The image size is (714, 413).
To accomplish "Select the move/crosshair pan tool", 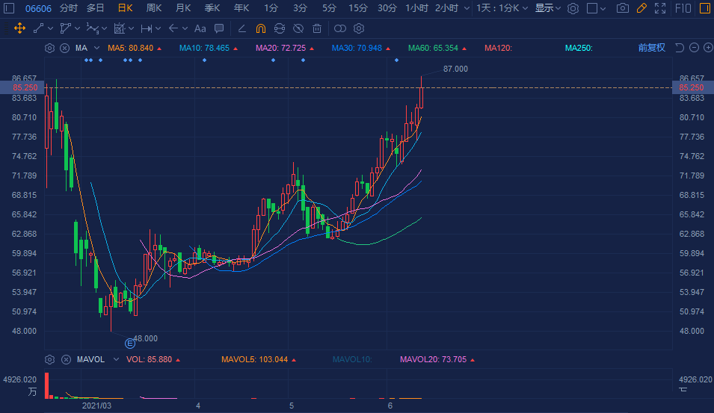I will [19, 28].
